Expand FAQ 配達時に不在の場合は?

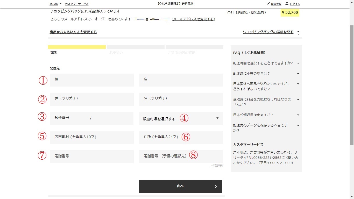pyautogui.click(x=266, y=74)
